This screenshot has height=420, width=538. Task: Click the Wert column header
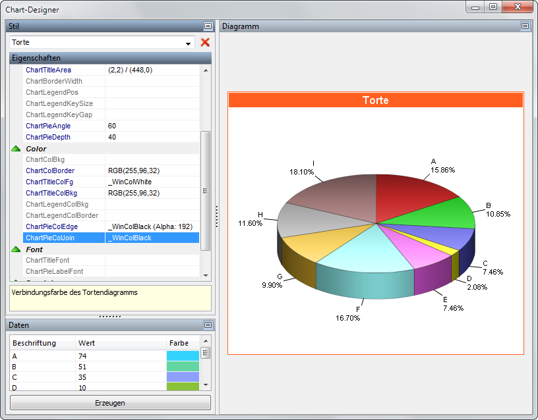point(86,343)
